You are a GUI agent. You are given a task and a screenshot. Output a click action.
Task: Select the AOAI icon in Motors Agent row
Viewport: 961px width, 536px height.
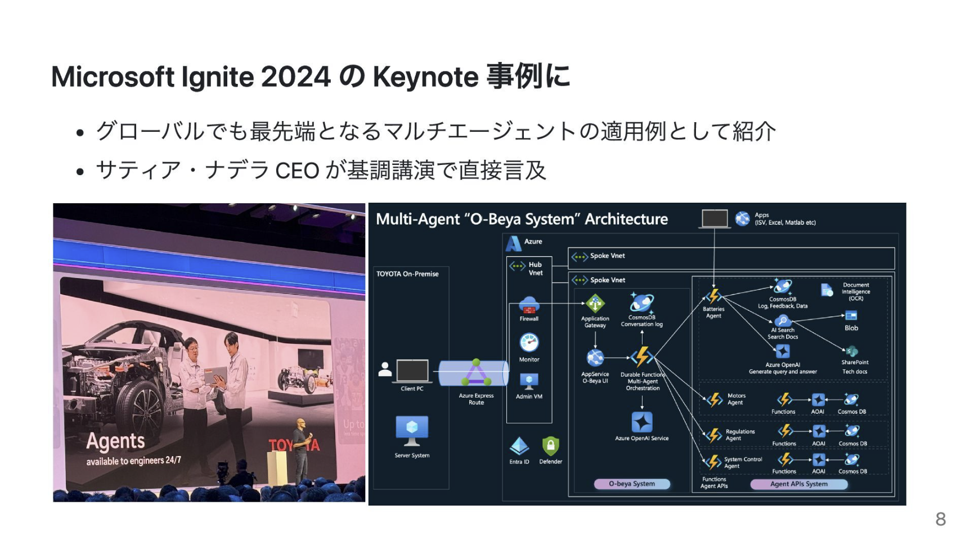tap(818, 400)
